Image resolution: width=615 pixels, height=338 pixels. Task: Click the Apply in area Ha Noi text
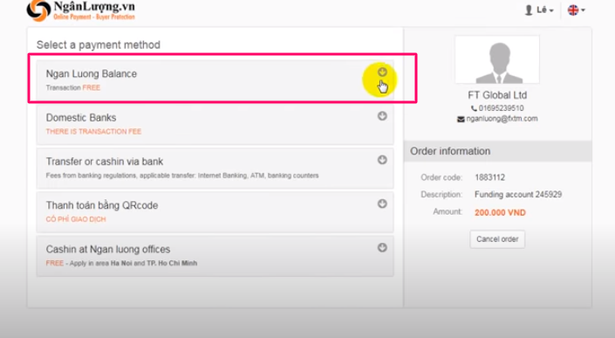(x=133, y=263)
